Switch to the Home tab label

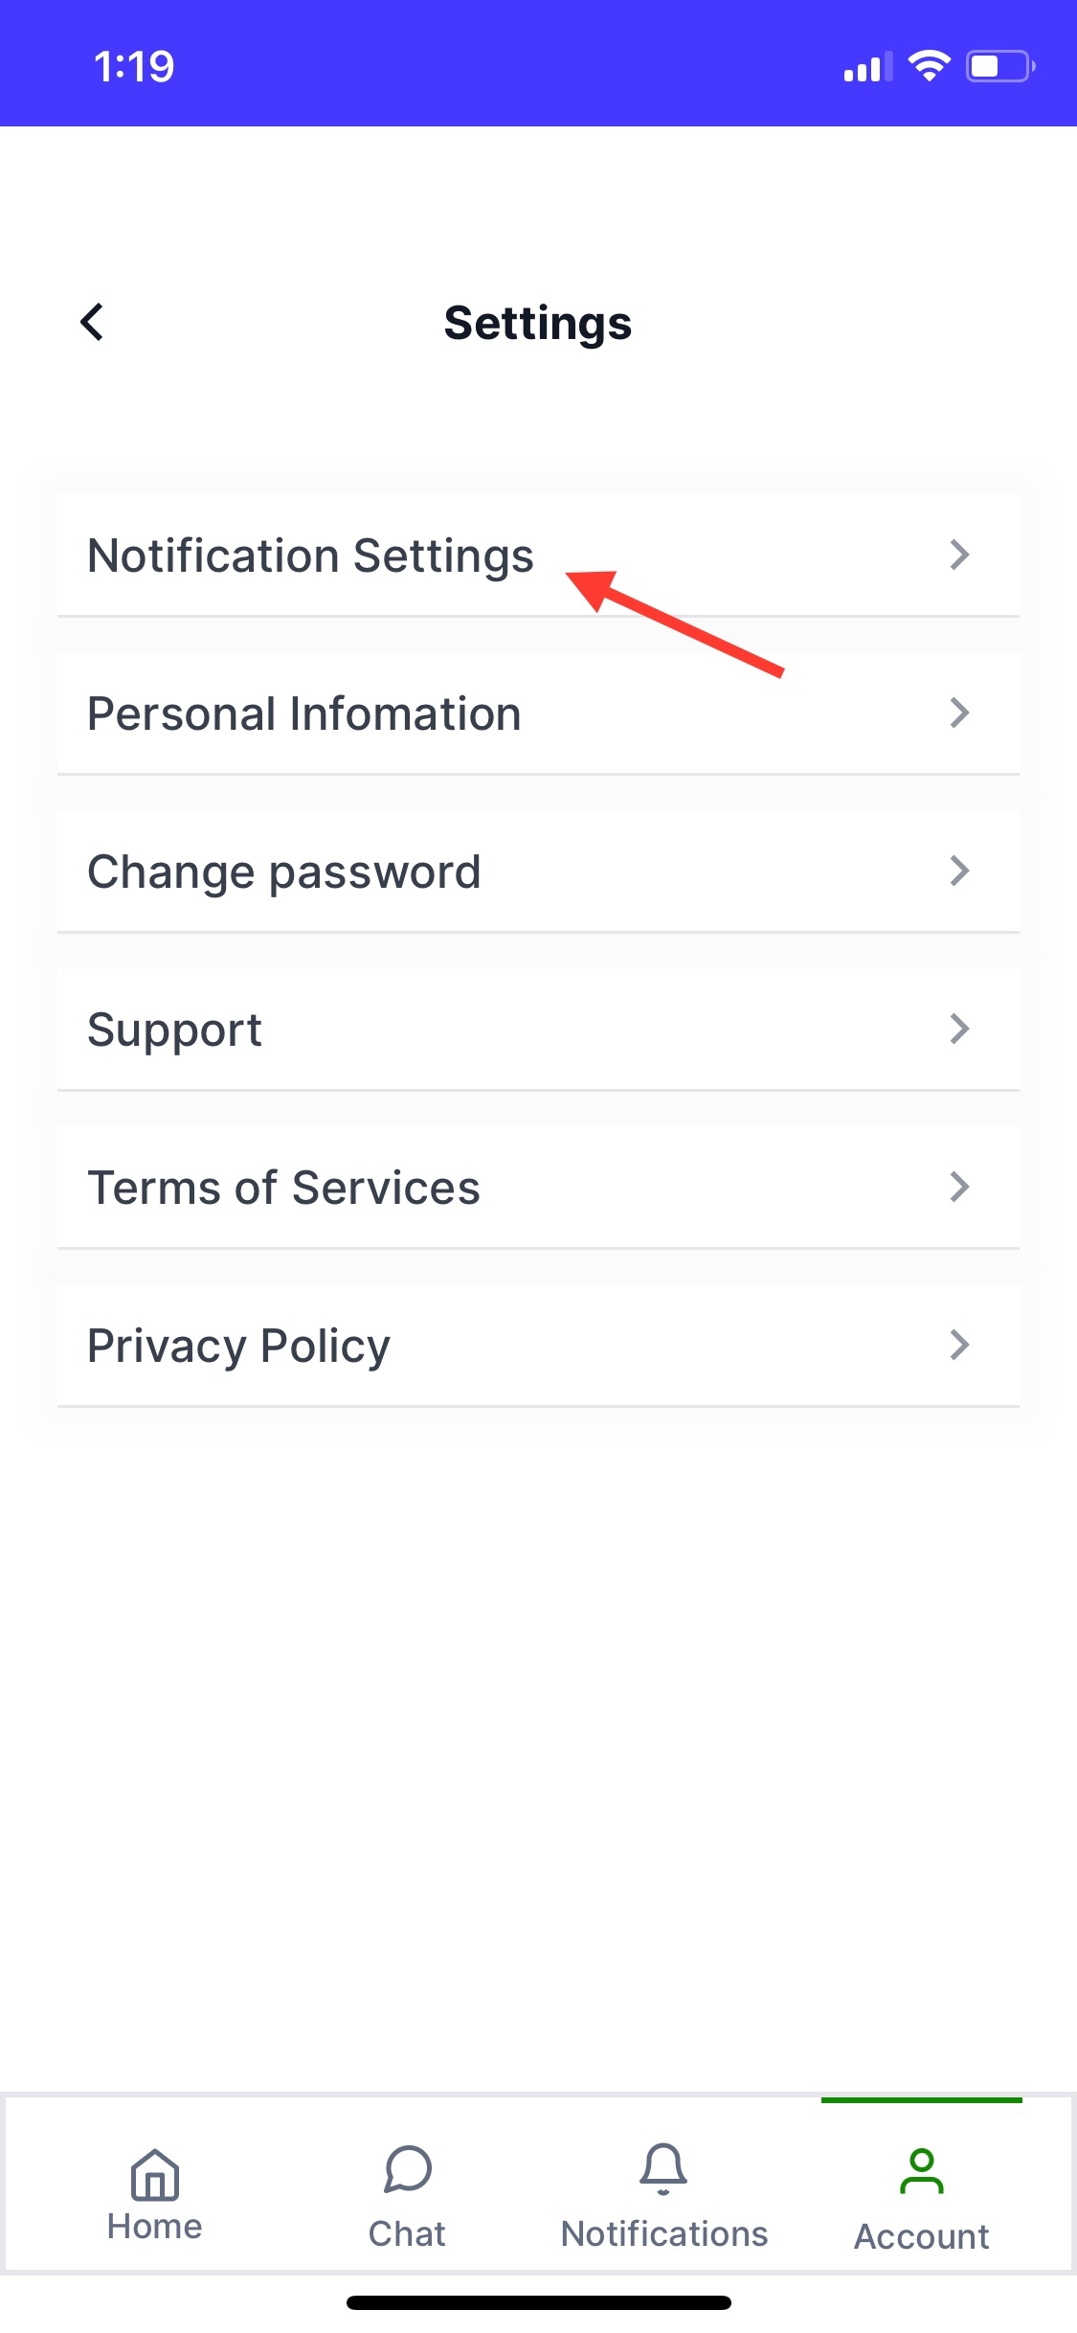click(155, 2227)
